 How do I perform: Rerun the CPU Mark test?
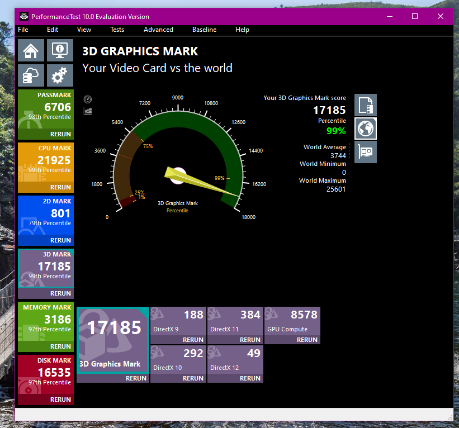[x=46, y=187]
